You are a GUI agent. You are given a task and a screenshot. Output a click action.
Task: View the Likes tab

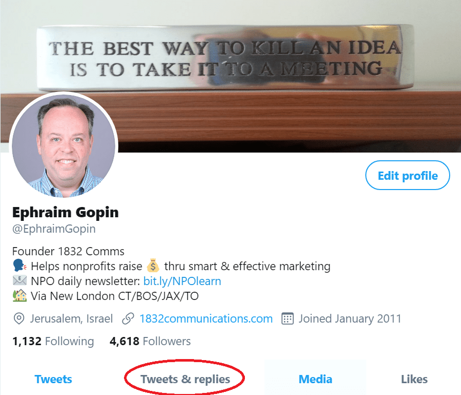[x=414, y=379]
